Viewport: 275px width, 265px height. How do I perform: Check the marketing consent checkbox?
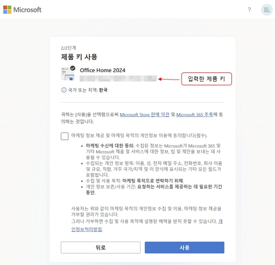64,136
